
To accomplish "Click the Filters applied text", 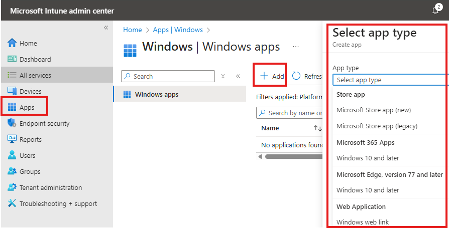I will tap(289, 97).
